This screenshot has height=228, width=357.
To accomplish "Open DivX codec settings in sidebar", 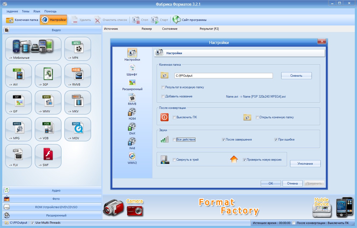I will coord(132,129).
